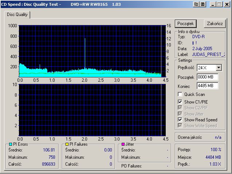Toggle the Show Write Speed checkbox
This screenshot has height=174, width=232.
pos(180,126)
